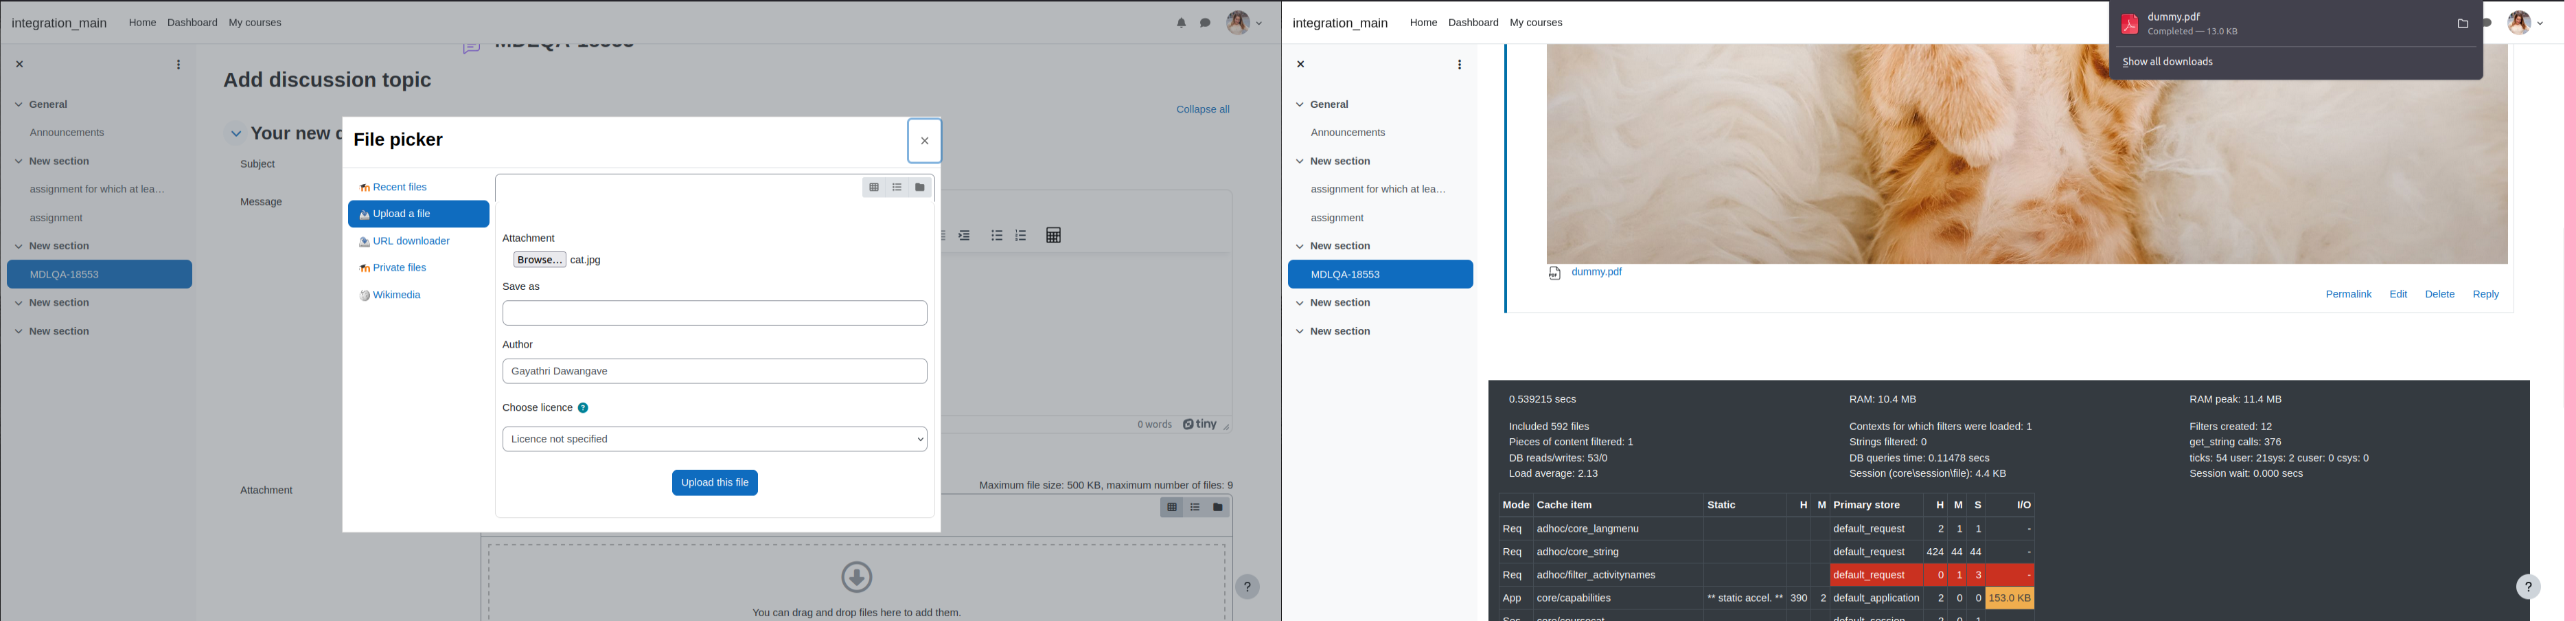Close the File picker dialog
2576x621 pixels.
point(924,141)
